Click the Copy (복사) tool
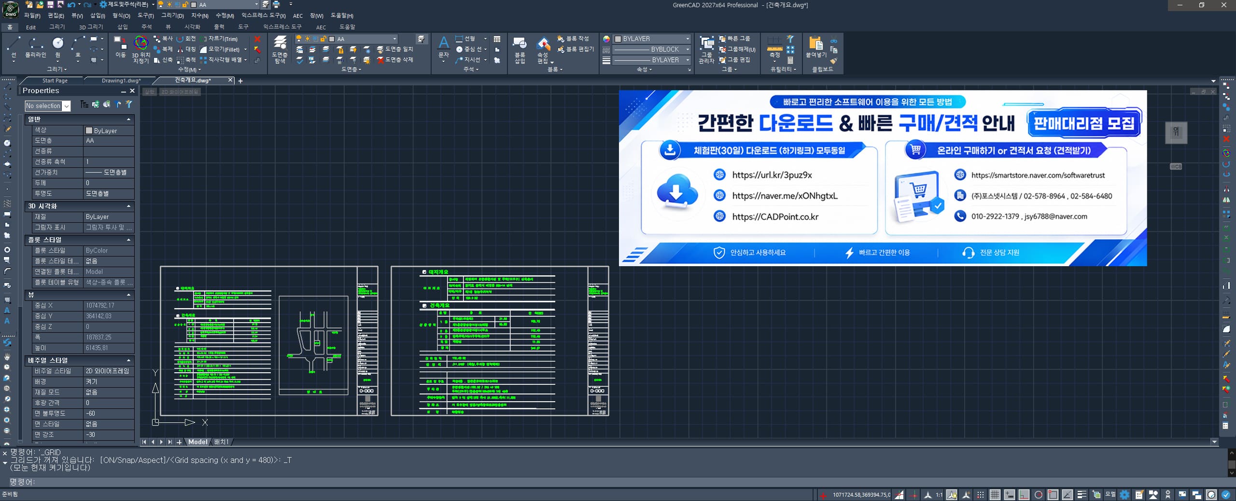Viewport: 1236px width, 501px height. tap(163, 39)
